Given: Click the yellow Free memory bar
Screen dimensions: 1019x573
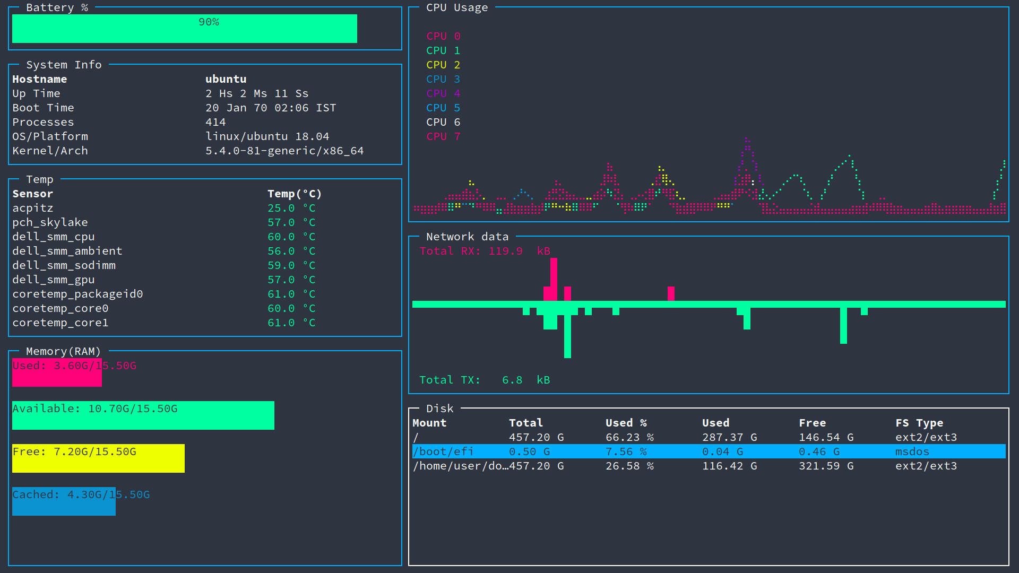Looking at the screenshot, I should tap(98, 459).
